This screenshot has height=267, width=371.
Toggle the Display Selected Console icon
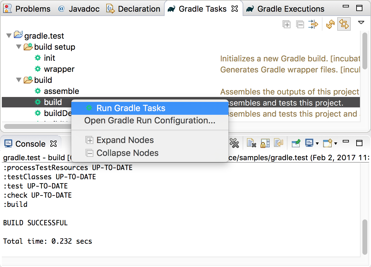[309, 143]
